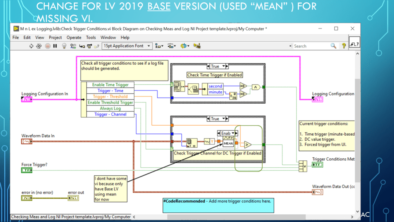
Task: Toggle Highlight Execution light bulb
Action: 64,46
